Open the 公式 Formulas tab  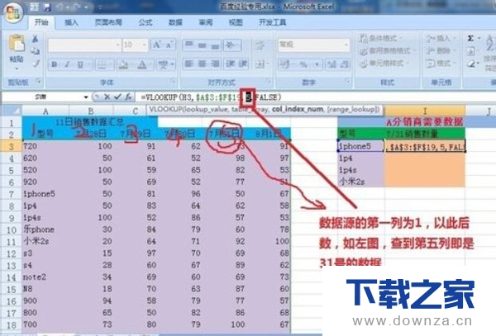(x=145, y=22)
